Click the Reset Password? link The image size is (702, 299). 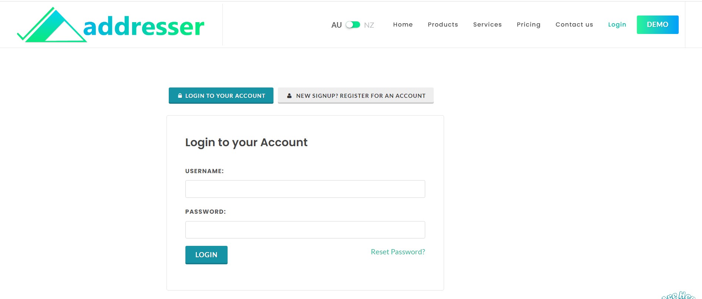398,252
